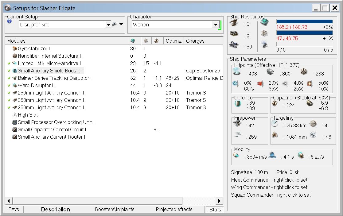Viewport: 343px width, 216px height.
Task: Click the ship browser icon beside setup name
Action: (115, 24)
